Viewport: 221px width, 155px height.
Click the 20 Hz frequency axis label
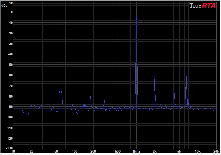pos(32,151)
